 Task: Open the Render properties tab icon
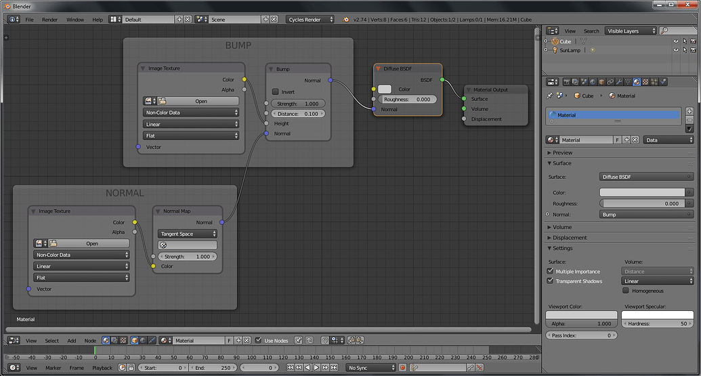pos(567,82)
